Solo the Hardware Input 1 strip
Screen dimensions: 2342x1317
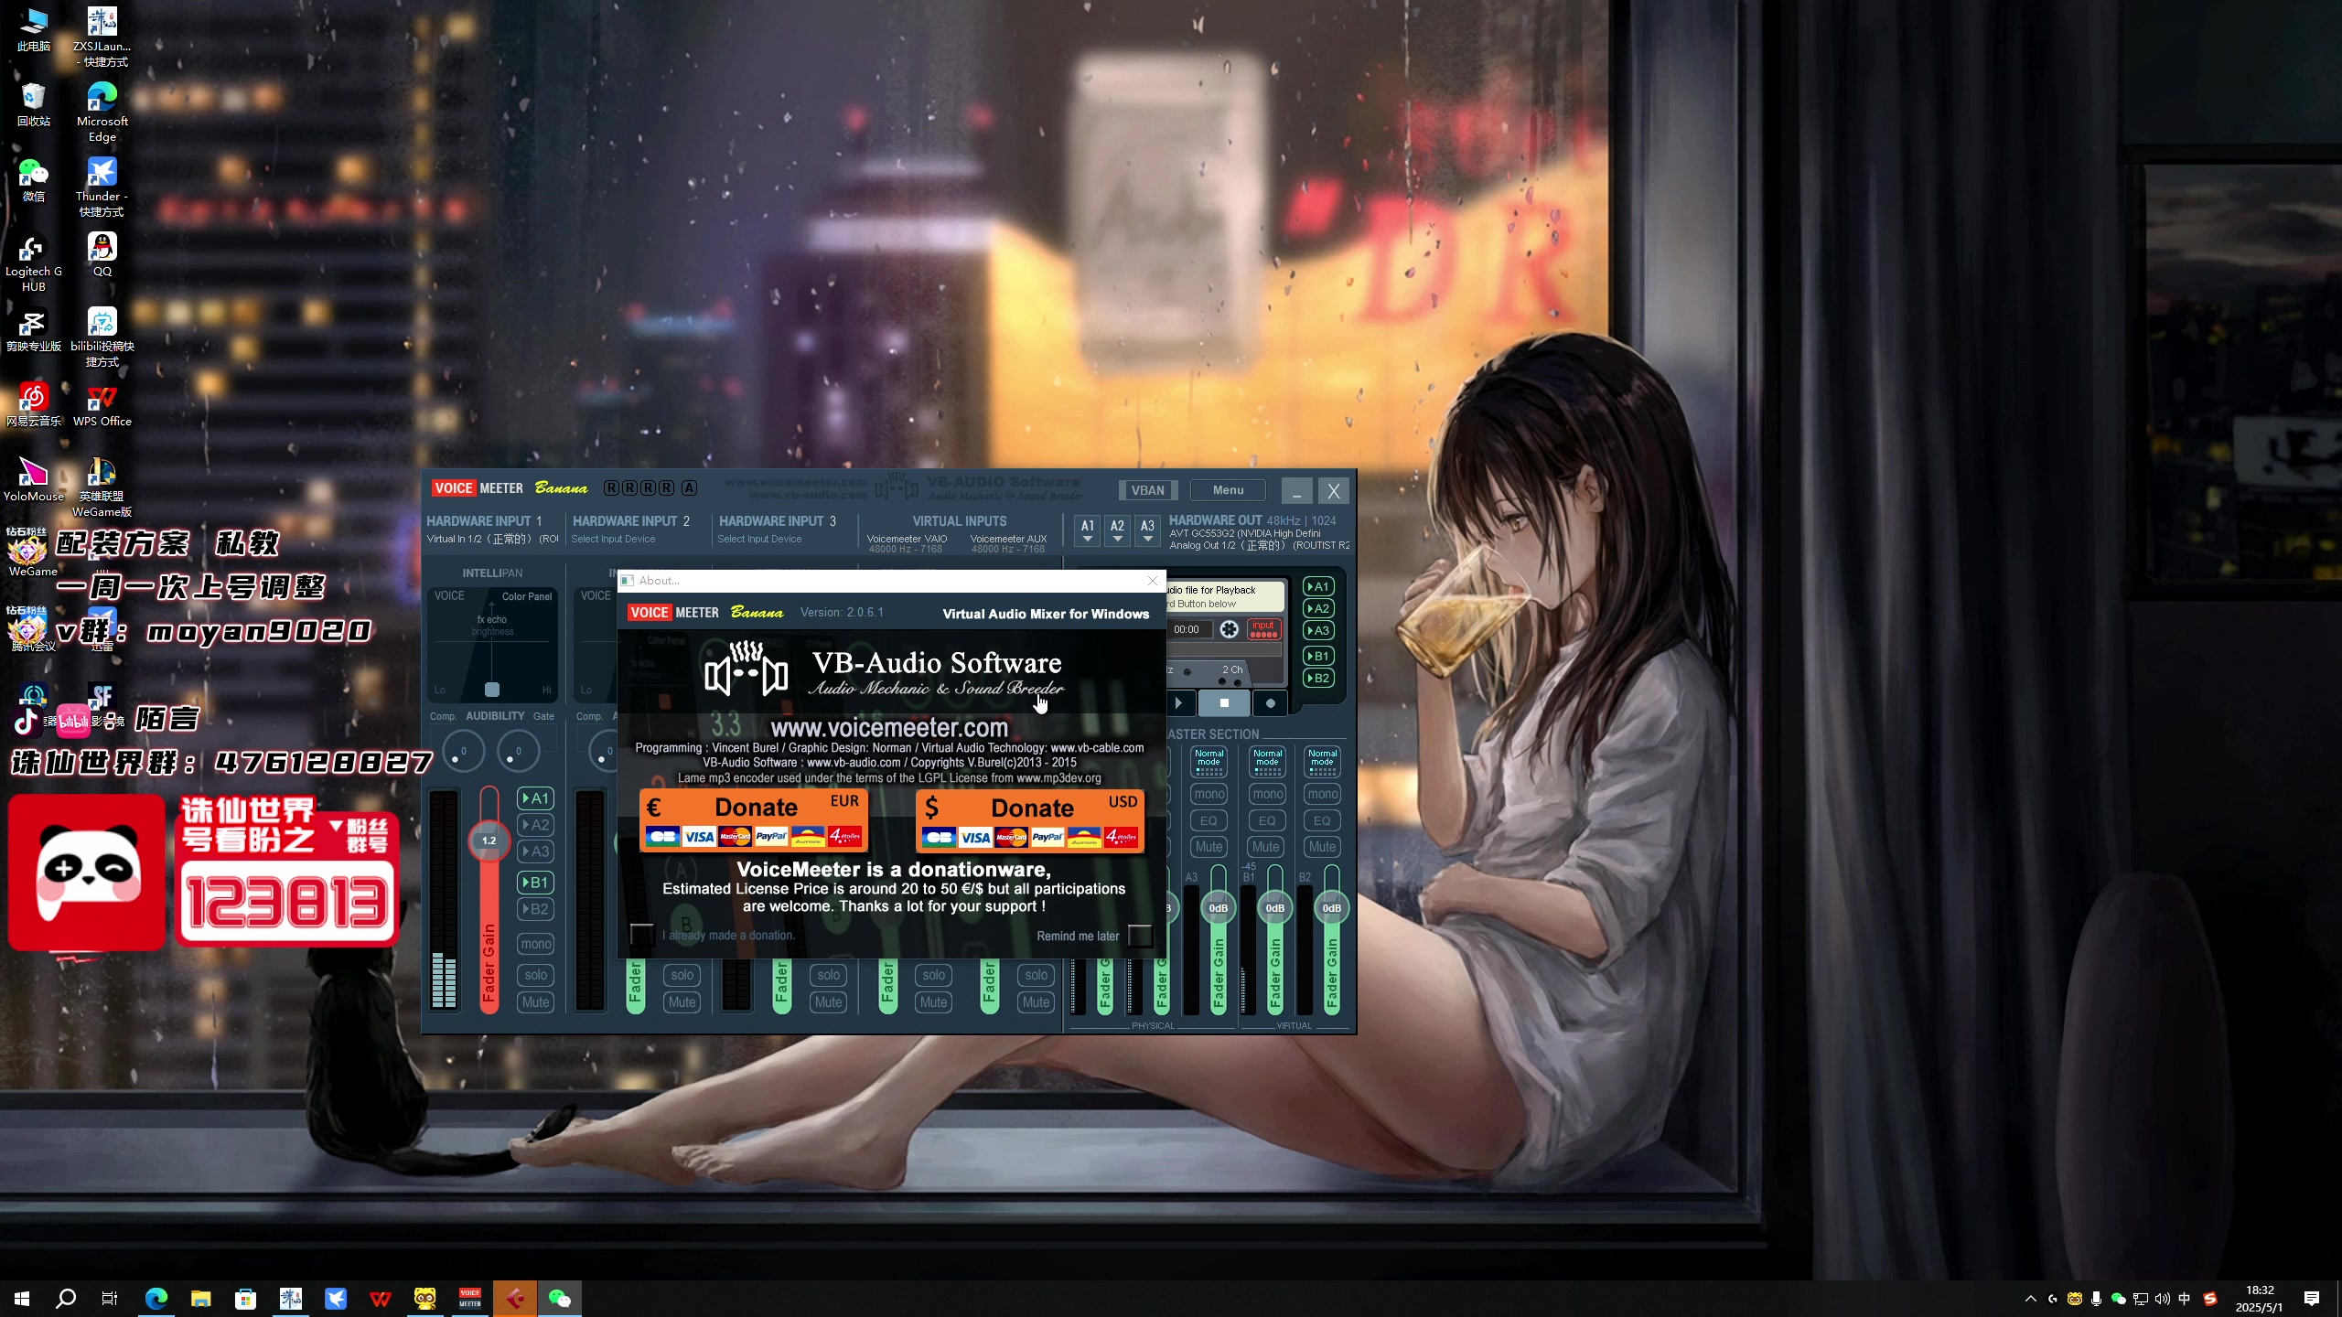(x=535, y=975)
